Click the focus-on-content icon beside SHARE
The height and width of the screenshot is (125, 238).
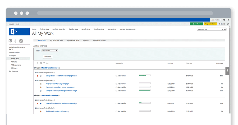click(x=228, y=24)
